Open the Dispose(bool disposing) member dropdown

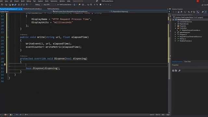point(139,12)
